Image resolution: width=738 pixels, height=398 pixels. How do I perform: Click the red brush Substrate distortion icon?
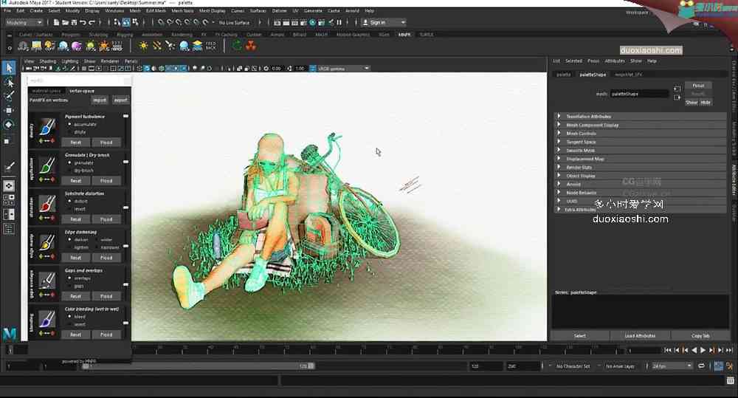(46, 204)
